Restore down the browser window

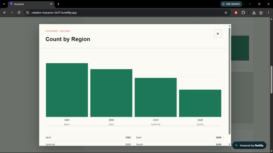pyautogui.click(x=259, y=4)
